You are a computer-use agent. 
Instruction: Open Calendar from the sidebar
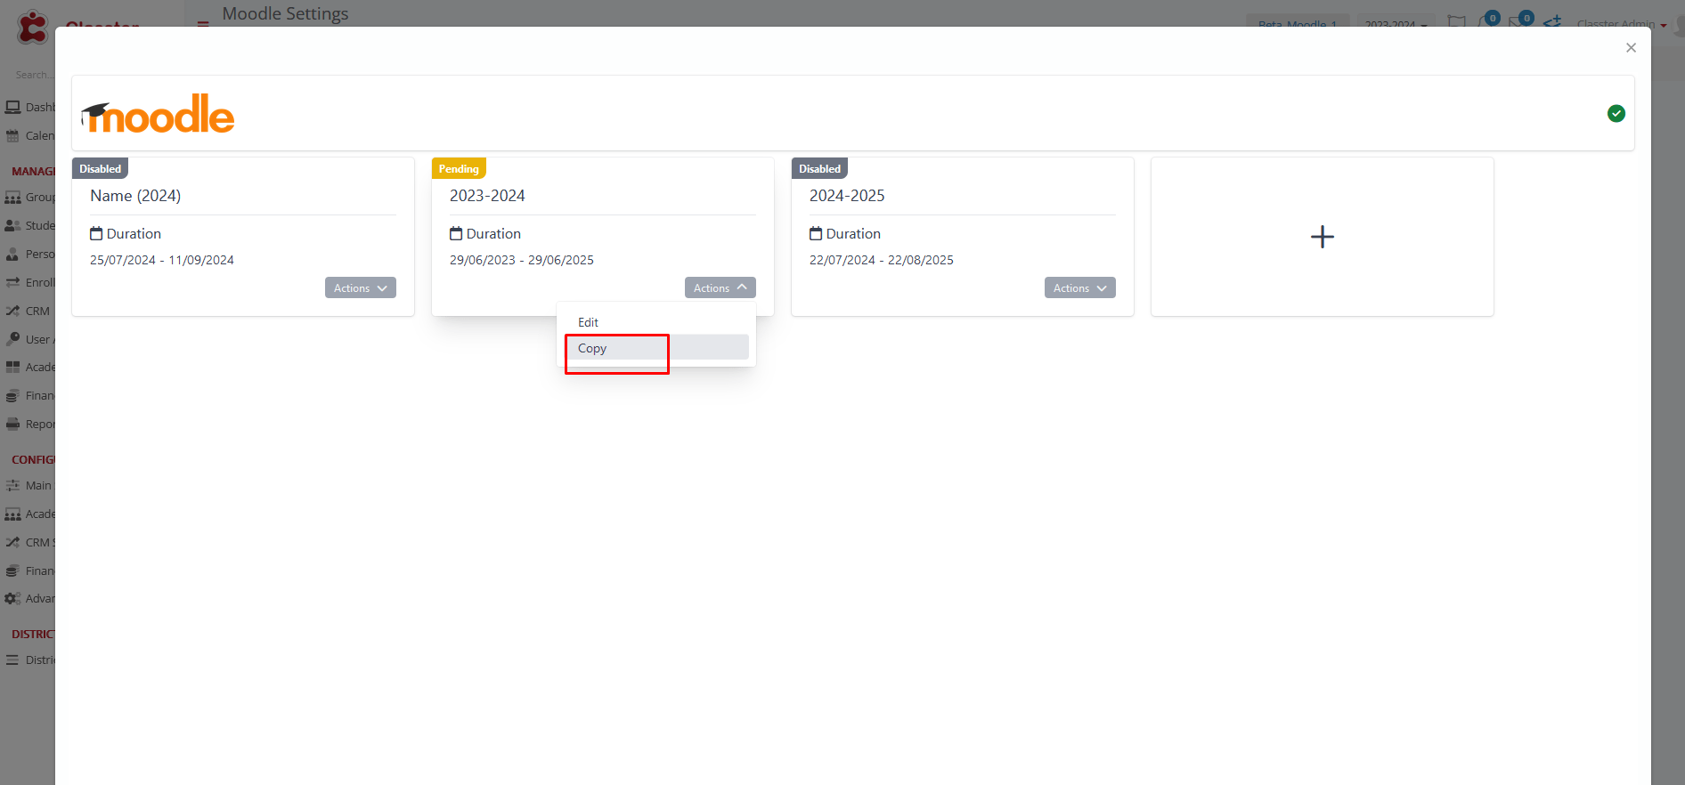pos(28,136)
